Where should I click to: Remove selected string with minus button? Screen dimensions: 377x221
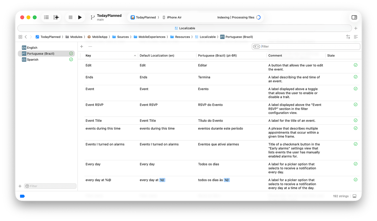pos(90,47)
